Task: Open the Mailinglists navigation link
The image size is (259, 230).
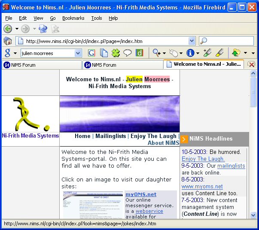Action: tap(111, 136)
